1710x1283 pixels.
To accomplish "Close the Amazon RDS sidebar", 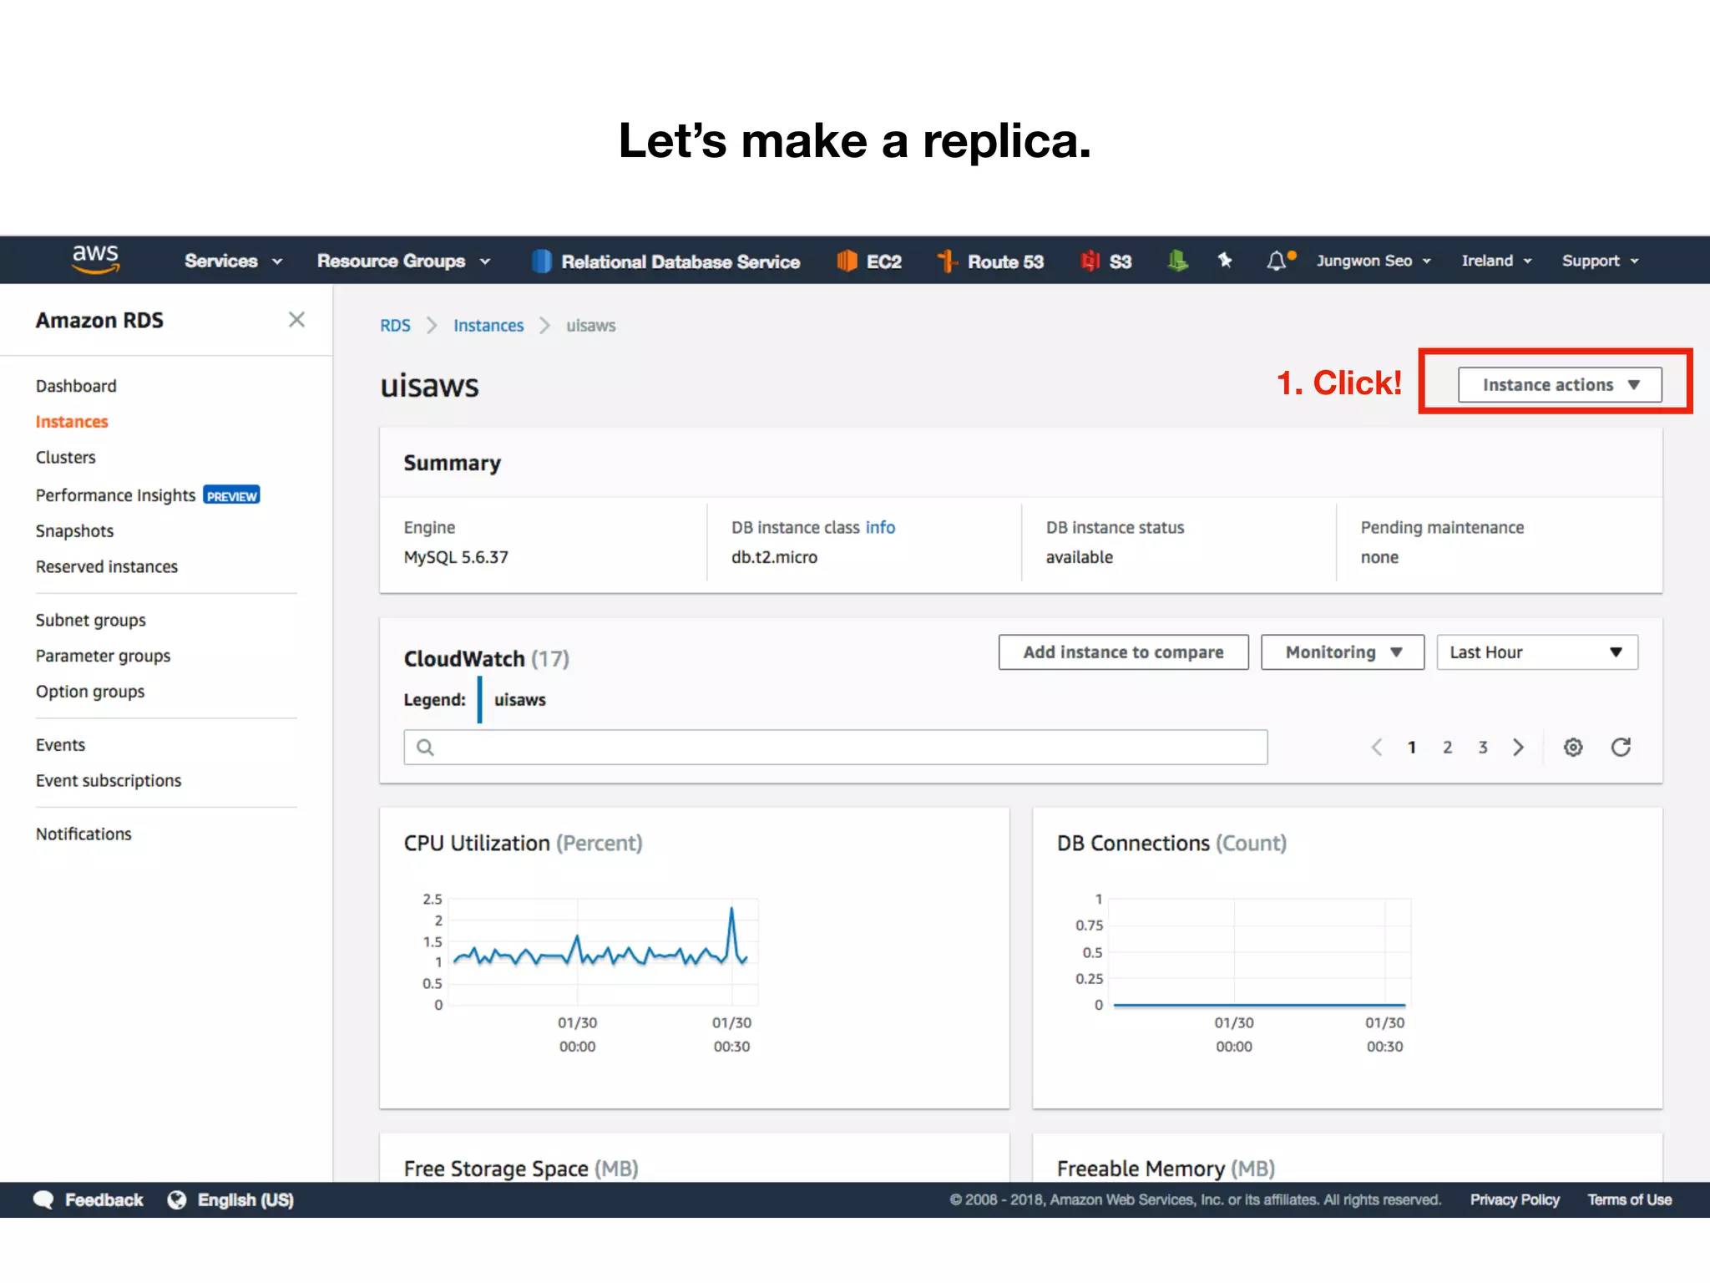I will tap(296, 320).
